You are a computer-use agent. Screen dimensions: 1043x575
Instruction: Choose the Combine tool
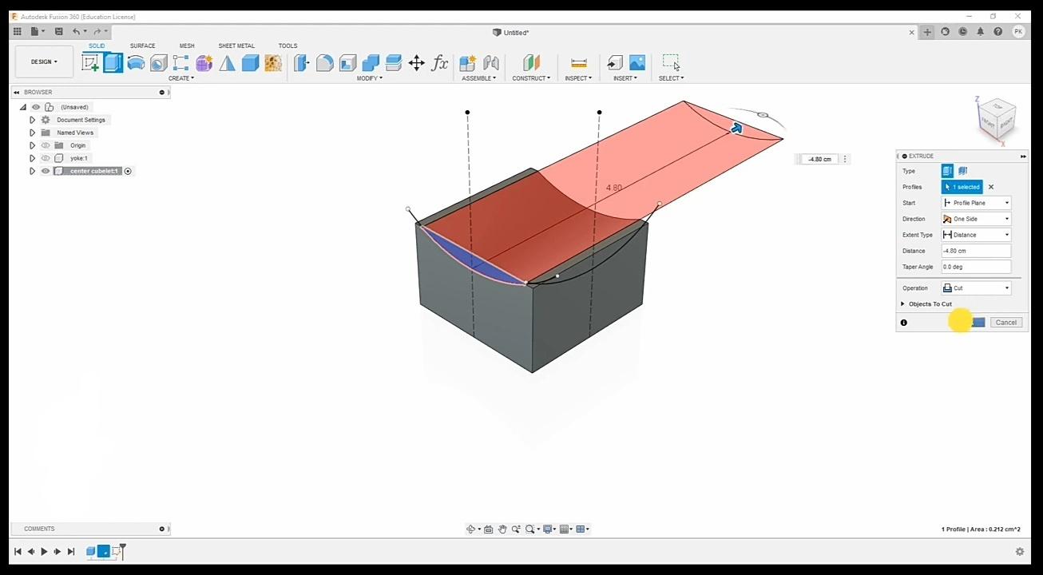pyautogui.click(x=371, y=63)
